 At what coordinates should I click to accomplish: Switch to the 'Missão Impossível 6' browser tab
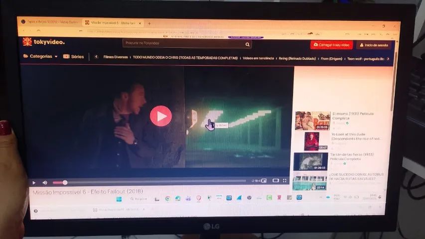[x=113, y=23]
